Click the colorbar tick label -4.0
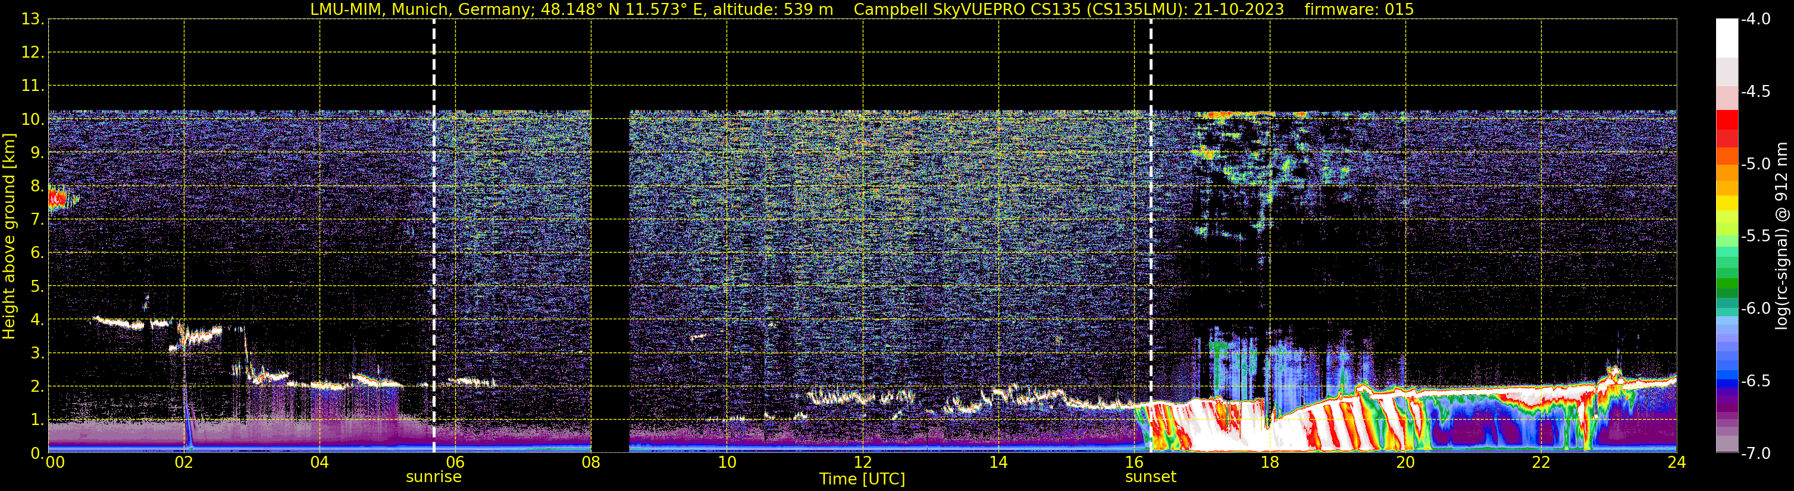 1755,20
